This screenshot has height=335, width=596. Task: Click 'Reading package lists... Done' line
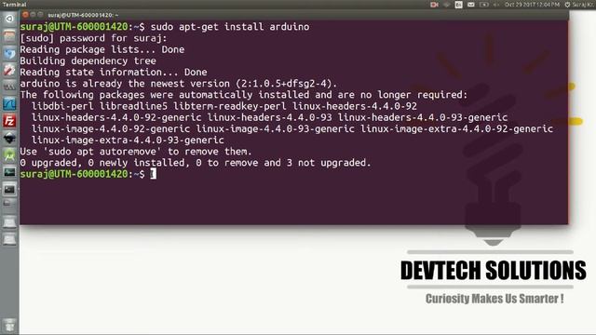click(102, 49)
